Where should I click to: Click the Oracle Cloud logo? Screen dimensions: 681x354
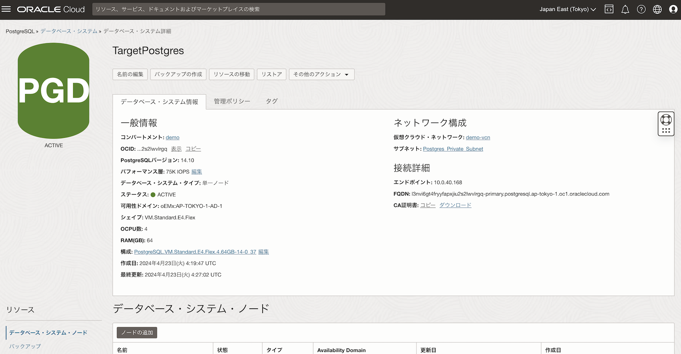[51, 9]
